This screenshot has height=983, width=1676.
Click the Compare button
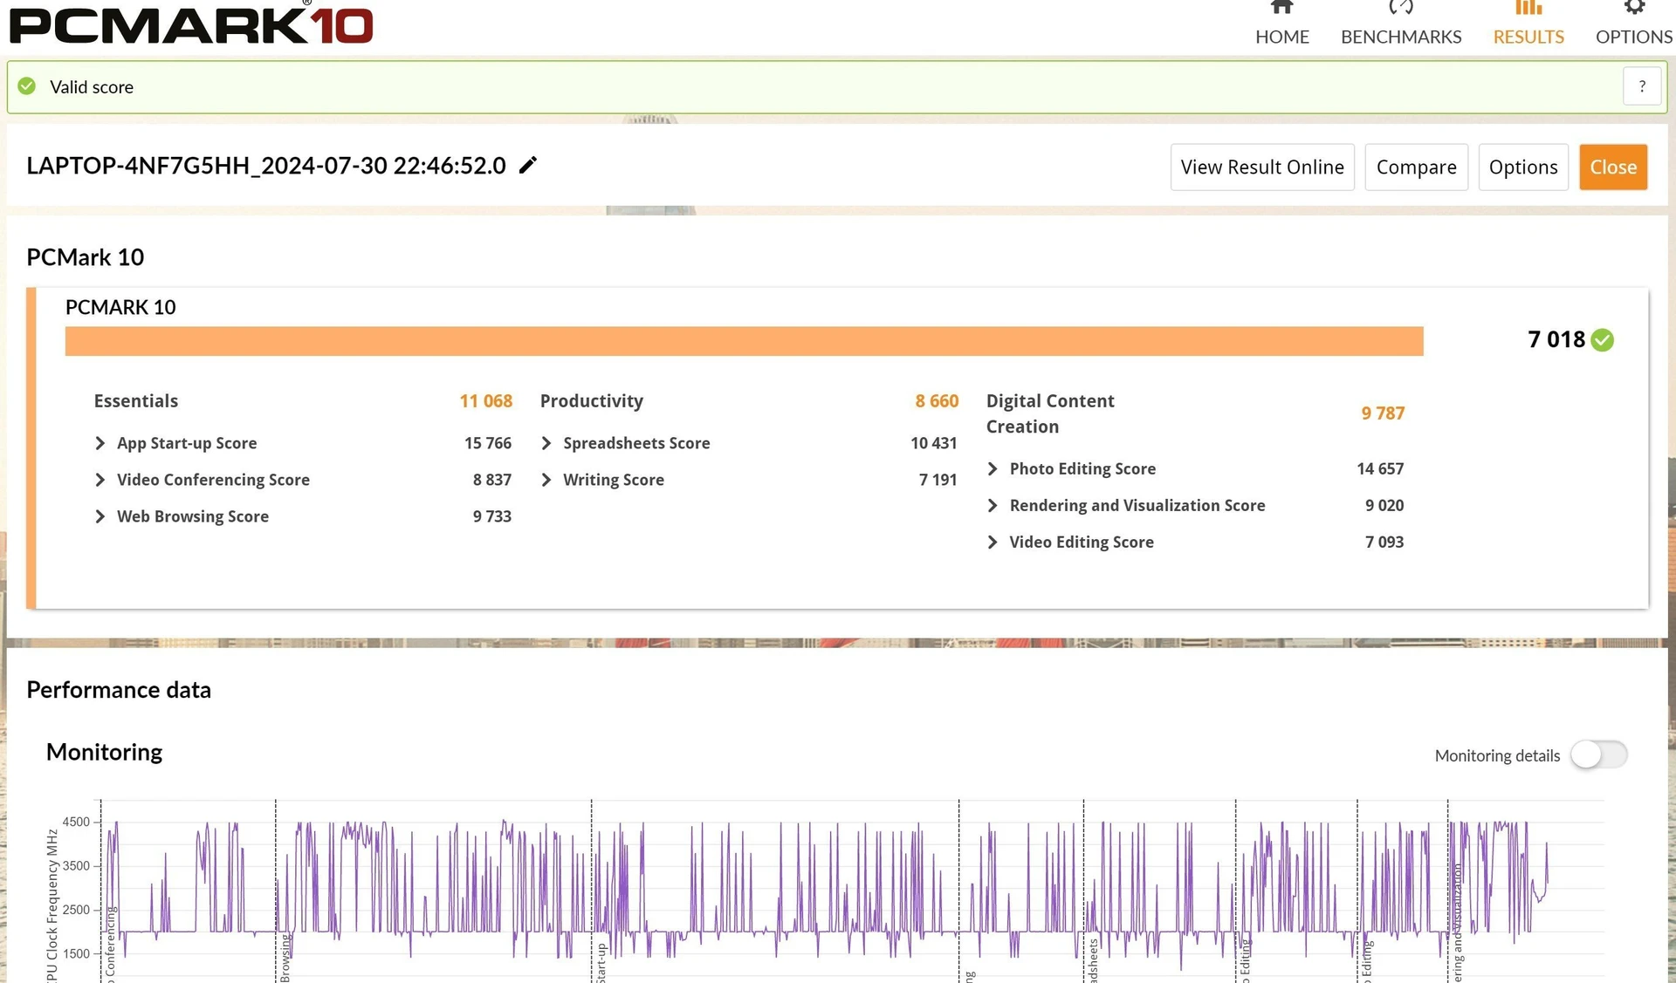[1416, 167]
